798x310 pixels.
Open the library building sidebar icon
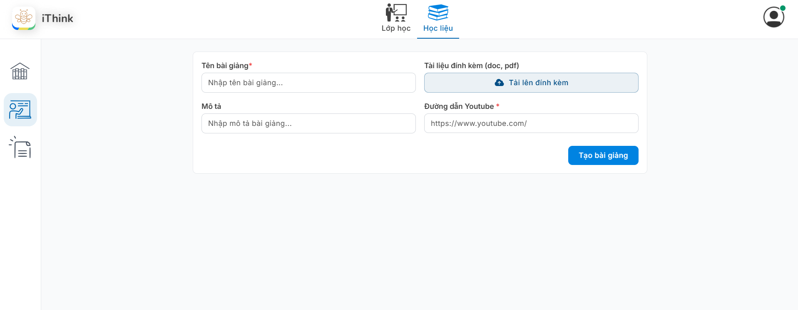pyautogui.click(x=20, y=71)
